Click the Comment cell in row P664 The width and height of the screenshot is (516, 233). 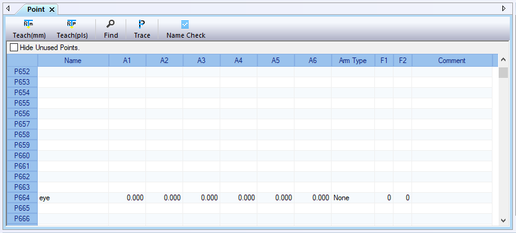452,198
